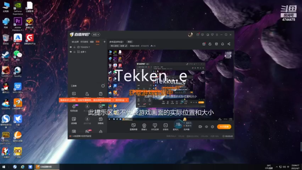Open the barrage show tool (弹幕秀)
The height and width of the screenshot is (170, 302).
tap(100, 120)
